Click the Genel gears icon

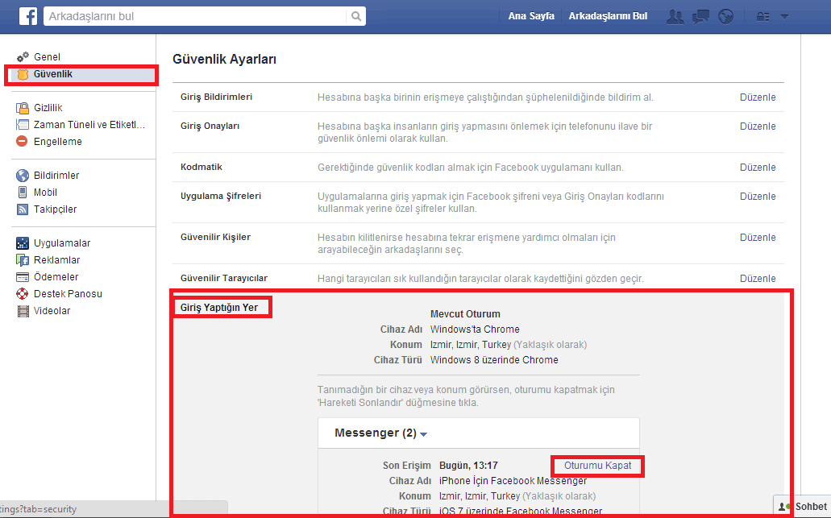point(23,56)
